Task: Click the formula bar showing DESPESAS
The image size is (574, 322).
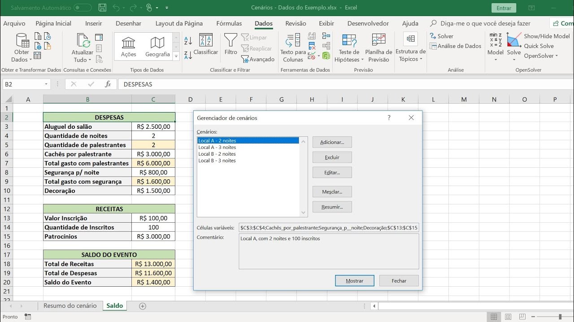Action: [x=345, y=84]
